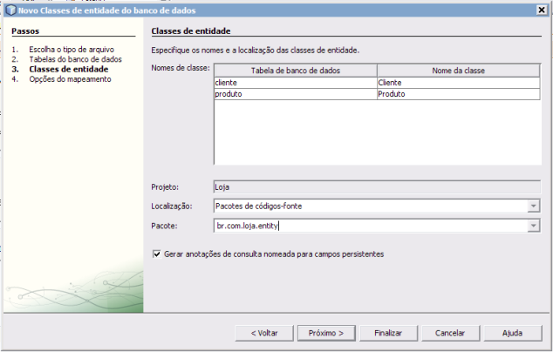Click the Projeto field showing Loja
The height and width of the screenshot is (352, 553).
pos(376,186)
